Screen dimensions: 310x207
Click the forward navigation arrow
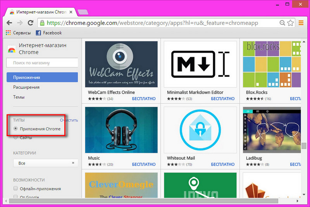20,23
